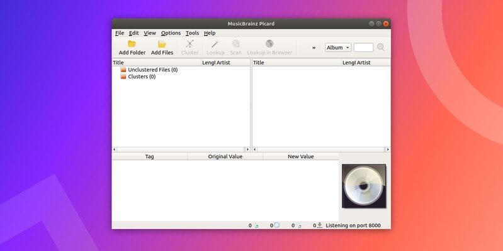Close the MusicBrainz Picard window
The image size is (503, 251).
coord(386,24)
